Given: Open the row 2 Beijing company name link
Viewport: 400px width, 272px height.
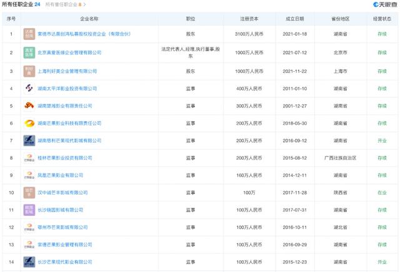Looking at the screenshot, I should point(69,53).
